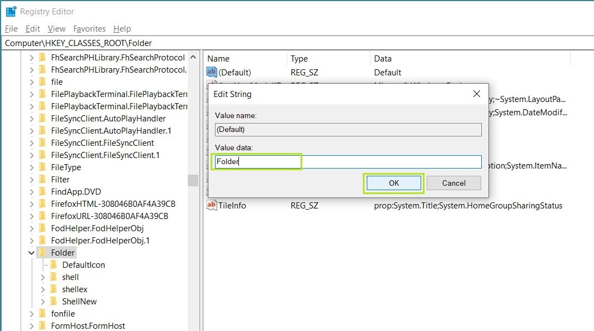Click folder icon beside FileSyncClient.FileSyncClient.1
The height and width of the screenshot is (331, 594).
(x=43, y=155)
